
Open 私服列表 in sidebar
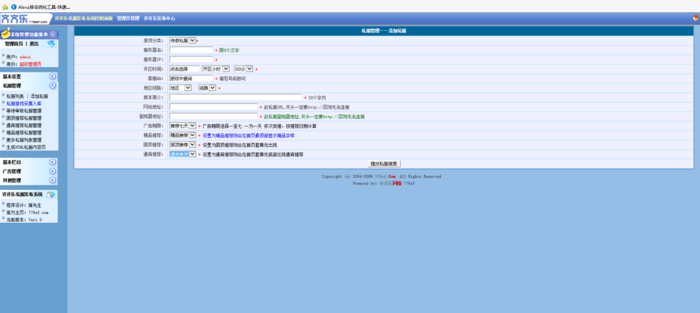(x=15, y=96)
